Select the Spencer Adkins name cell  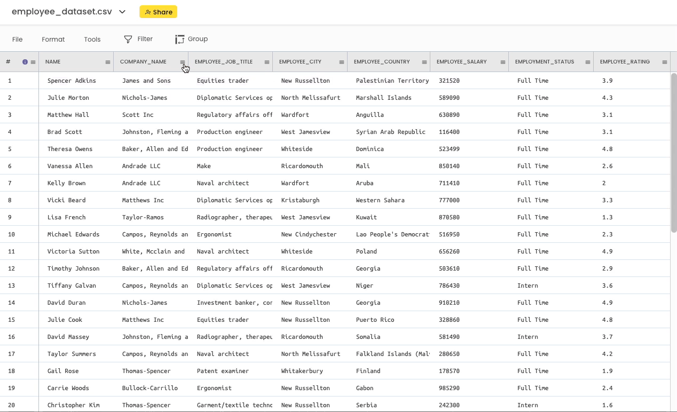(72, 81)
